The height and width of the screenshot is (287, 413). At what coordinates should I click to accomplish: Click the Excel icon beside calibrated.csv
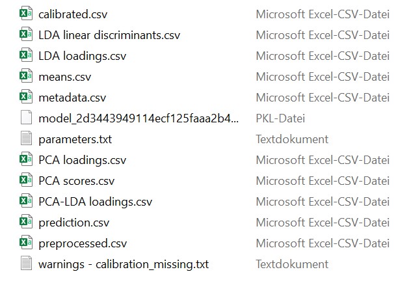pos(26,13)
